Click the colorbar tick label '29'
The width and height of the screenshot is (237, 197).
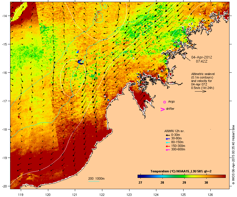[184, 183]
